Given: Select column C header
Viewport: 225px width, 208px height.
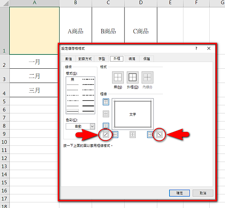Looking at the screenshot, I should click(108, 3).
